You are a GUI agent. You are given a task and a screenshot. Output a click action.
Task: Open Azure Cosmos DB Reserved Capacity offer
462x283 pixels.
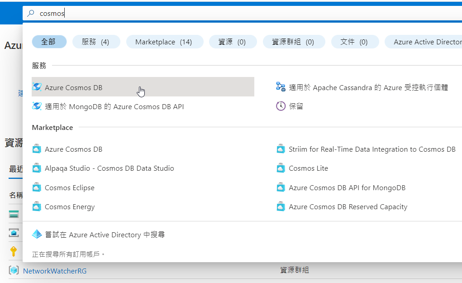[x=348, y=207]
